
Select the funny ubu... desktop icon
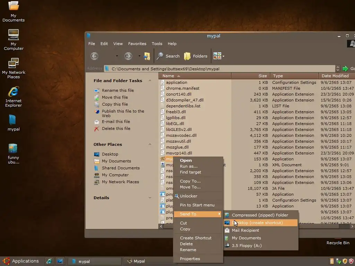coord(14,154)
